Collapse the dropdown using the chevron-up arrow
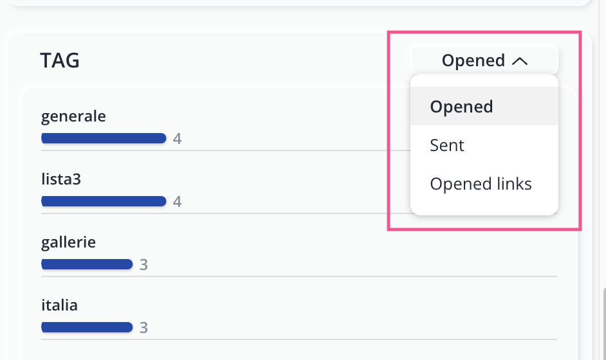606x360 pixels. click(520, 61)
